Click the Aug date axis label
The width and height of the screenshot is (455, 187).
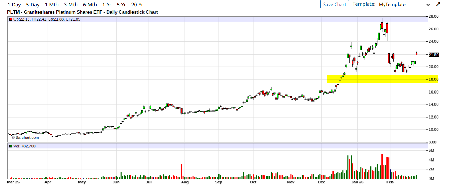tap(184, 182)
